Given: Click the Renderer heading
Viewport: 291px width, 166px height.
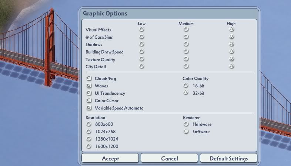Looking at the screenshot, I should click(191, 118).
